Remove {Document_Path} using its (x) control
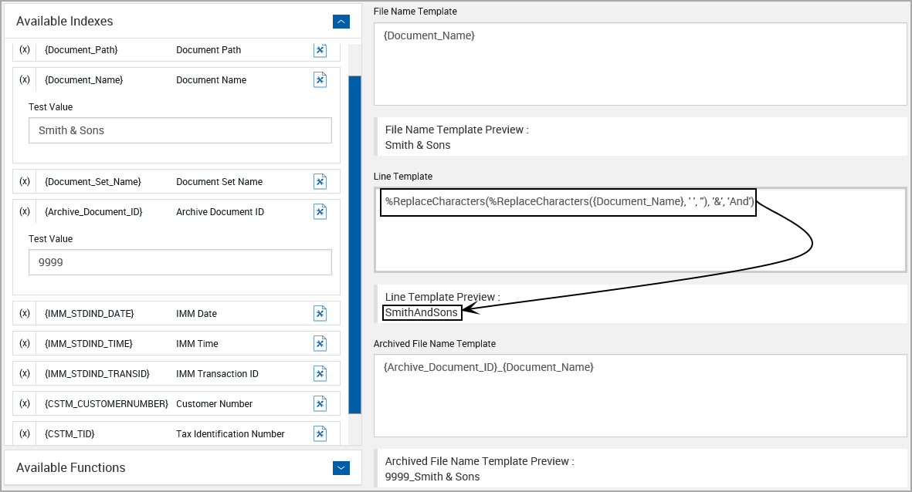912x492 pixels. point(24,49)
